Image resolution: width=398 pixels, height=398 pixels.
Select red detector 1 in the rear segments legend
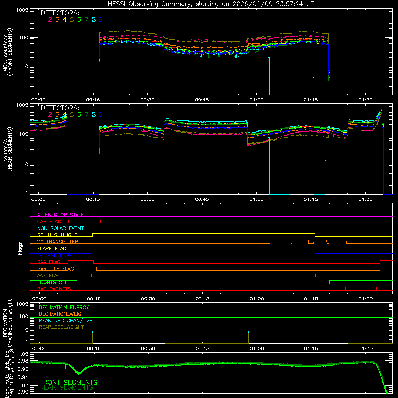pos(43,115)
